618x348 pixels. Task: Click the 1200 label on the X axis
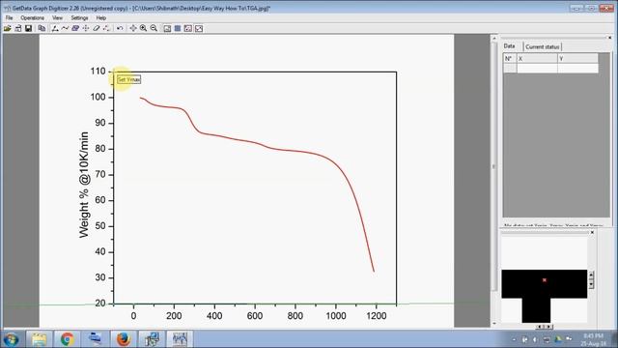pyautogui.click(x=376, y=316)
